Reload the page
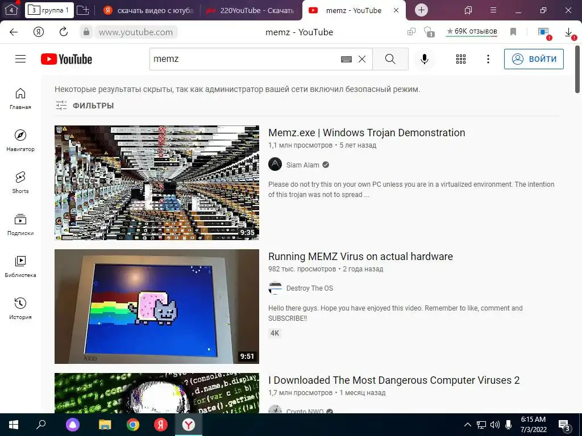This screenshot has height=436, width=582. coord(64,32)
